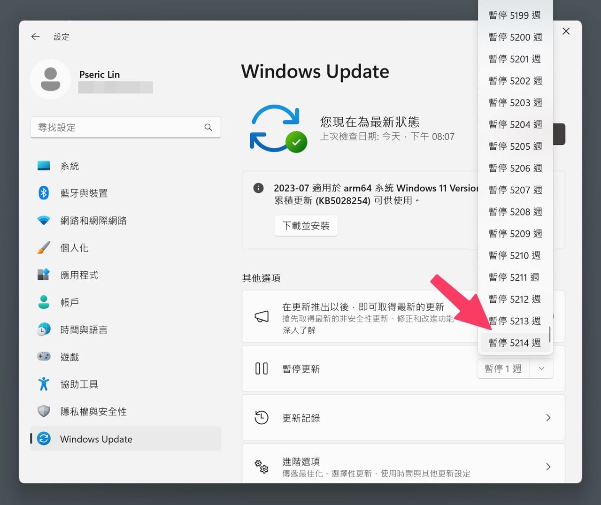
Task: Click the Bluetooth icon for 藍牙與裝置
Action: [44, 193]
